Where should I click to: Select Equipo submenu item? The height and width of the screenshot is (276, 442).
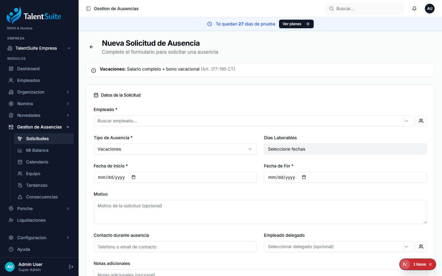point(44,174)
